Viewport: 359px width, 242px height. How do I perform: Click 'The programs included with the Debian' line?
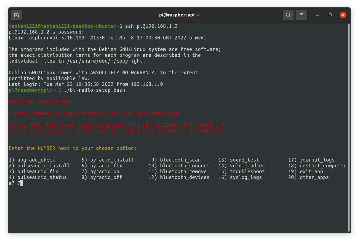pyautogui.click(x=115, y=49)
